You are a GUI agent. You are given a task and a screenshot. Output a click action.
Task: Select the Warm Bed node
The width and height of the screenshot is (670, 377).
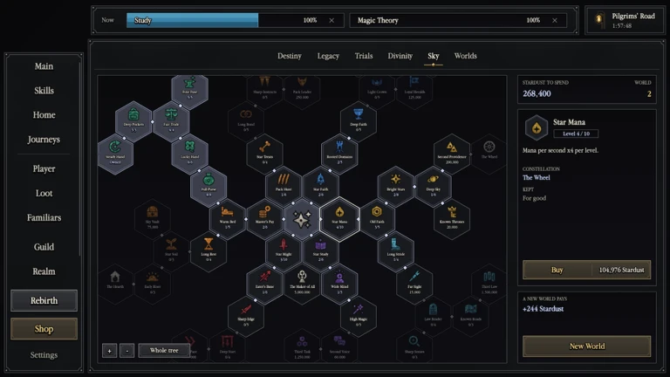click(228, 219)
